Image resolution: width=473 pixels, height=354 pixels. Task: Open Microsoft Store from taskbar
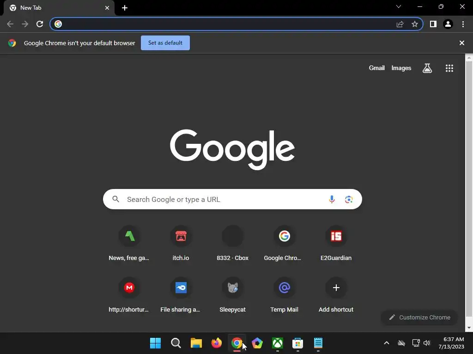pos(298,343)
